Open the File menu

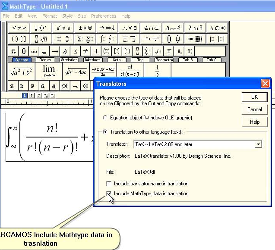(6, 16)
